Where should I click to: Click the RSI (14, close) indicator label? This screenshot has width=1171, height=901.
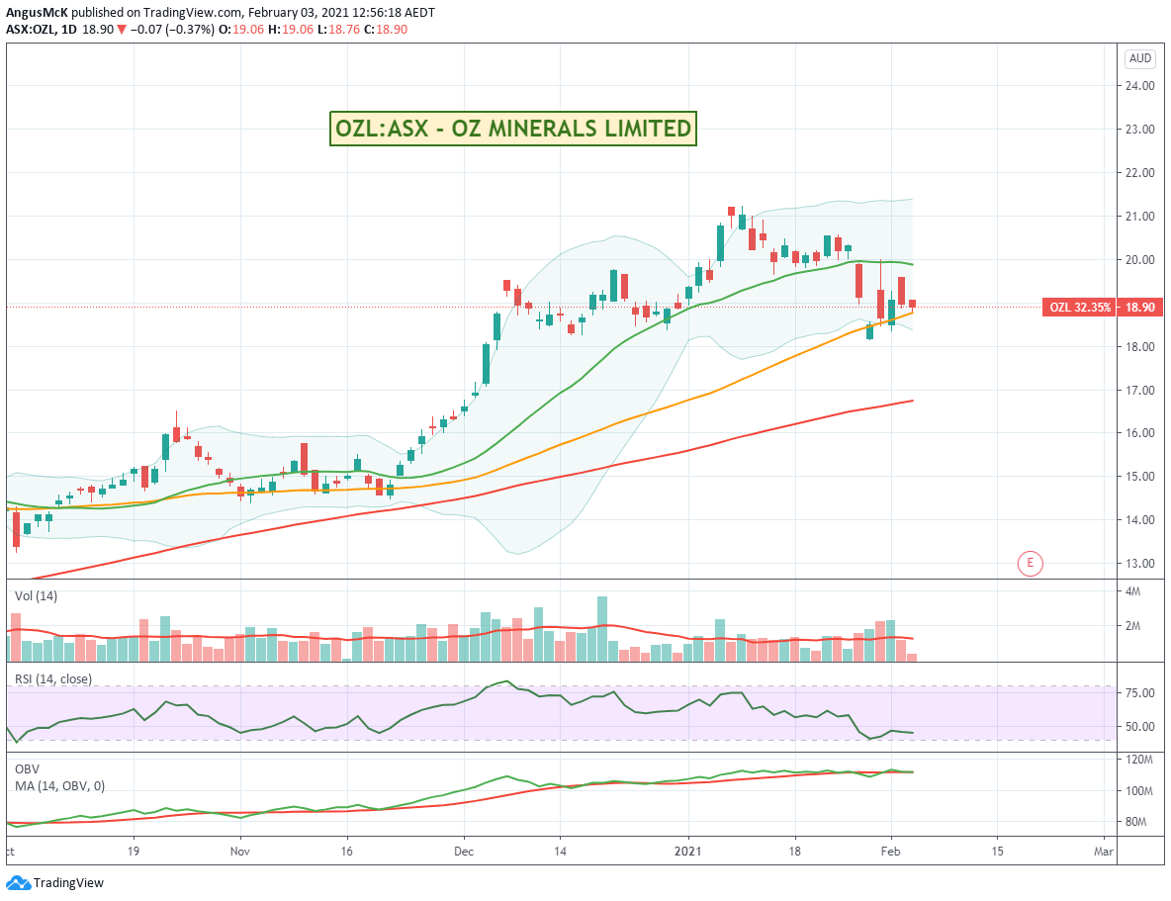[53, 679]
